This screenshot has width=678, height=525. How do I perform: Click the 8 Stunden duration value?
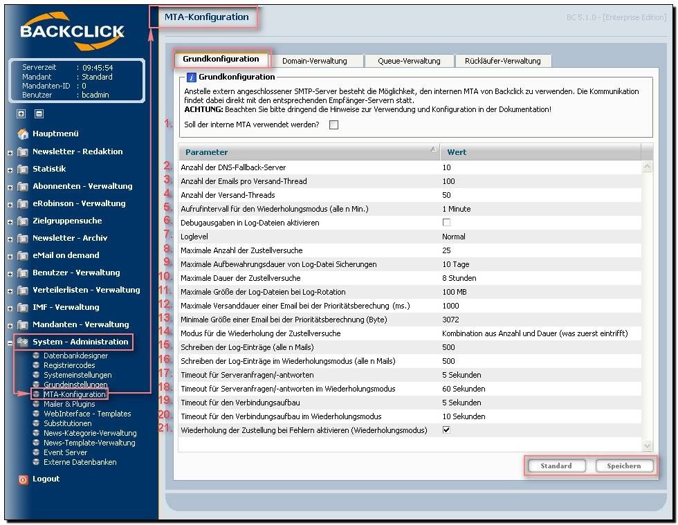tap(459, 278)
